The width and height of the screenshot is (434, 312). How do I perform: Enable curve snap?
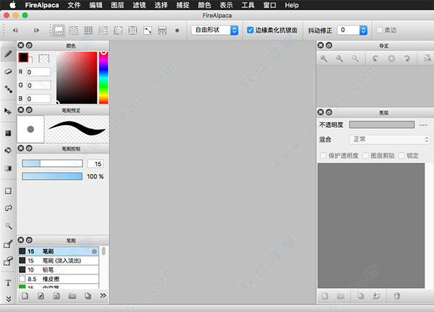pyautogui.click(x=148, y=30)
